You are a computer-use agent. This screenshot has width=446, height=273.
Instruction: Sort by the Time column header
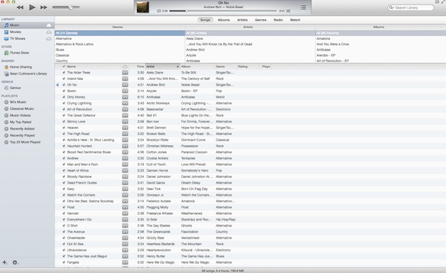138,66
